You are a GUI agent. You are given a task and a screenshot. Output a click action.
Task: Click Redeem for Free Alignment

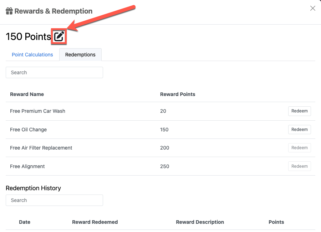click(300, 166)
